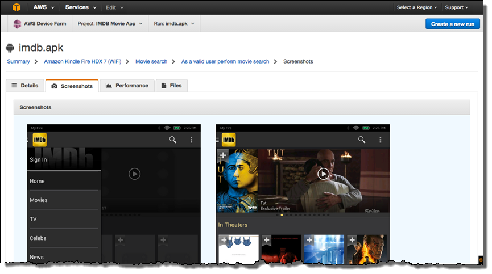Open the Services dropdown menu
The width and height of the screenshot is (492, 274).
(x=80, y=7)
